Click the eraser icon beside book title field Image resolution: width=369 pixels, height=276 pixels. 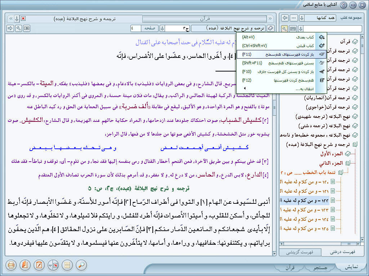coord(271,28)
